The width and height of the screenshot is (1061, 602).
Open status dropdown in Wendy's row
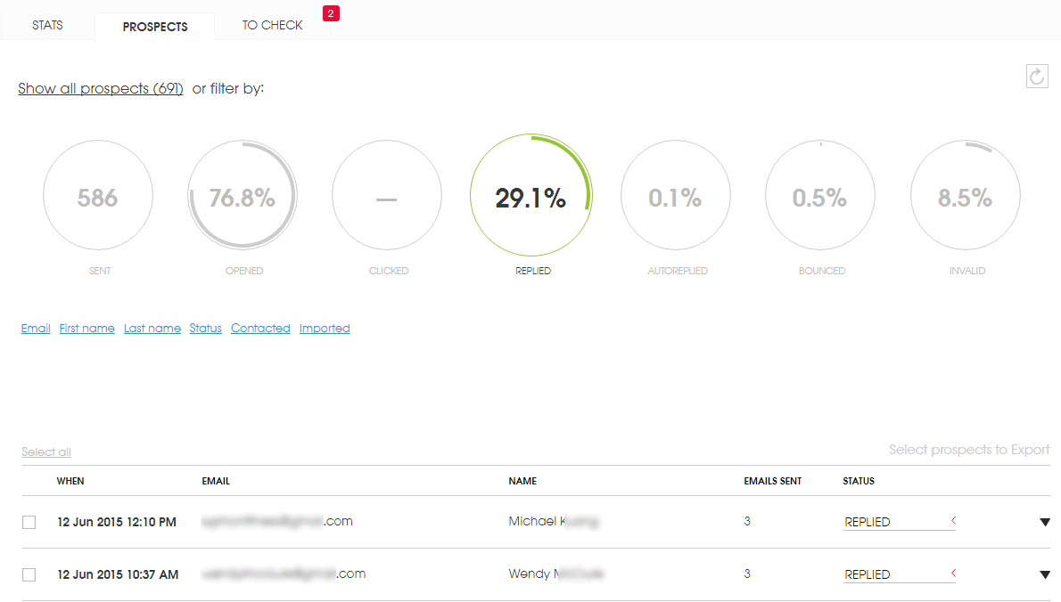point(899,574)
